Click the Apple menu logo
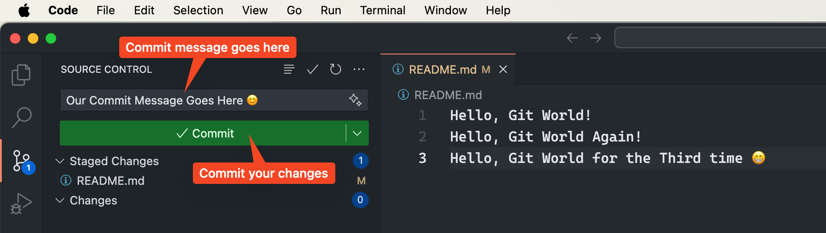The width and height of the screenshot is (826, 233). pos(24,10)
